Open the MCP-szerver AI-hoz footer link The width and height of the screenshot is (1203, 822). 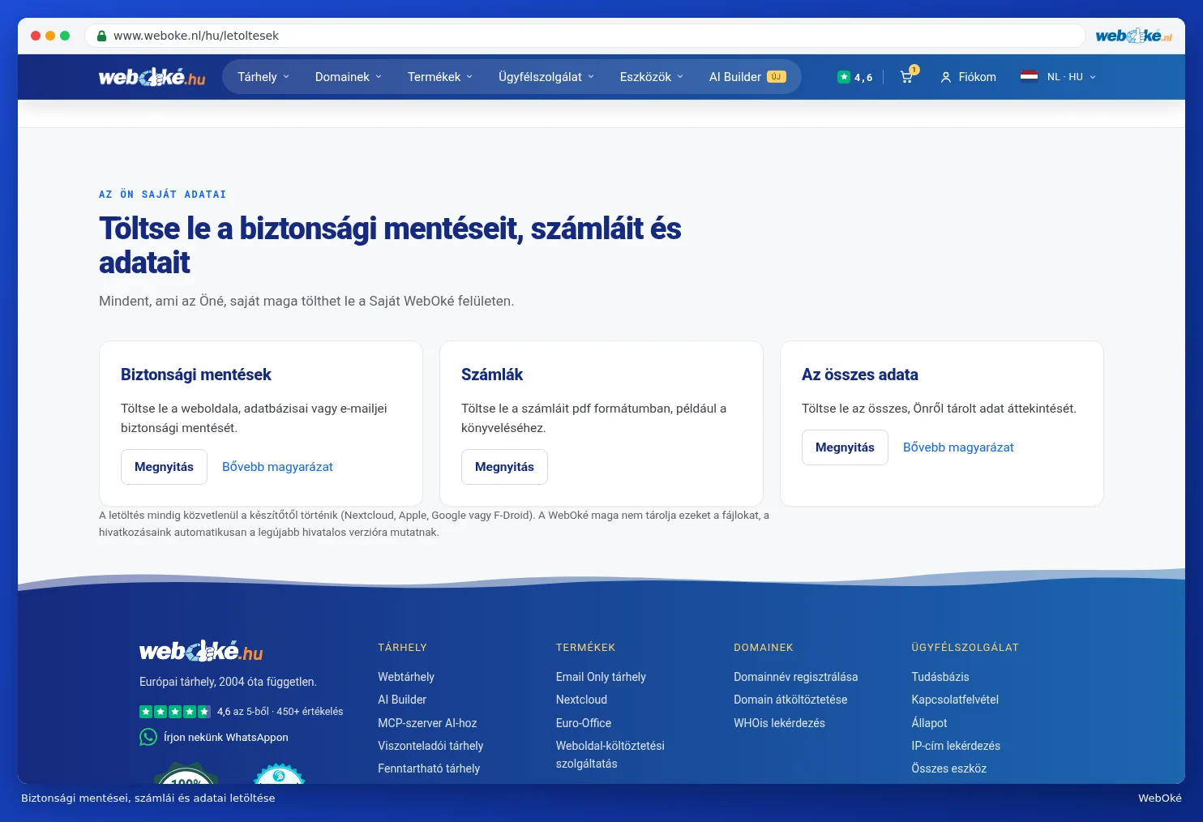(x=427, y=723)
